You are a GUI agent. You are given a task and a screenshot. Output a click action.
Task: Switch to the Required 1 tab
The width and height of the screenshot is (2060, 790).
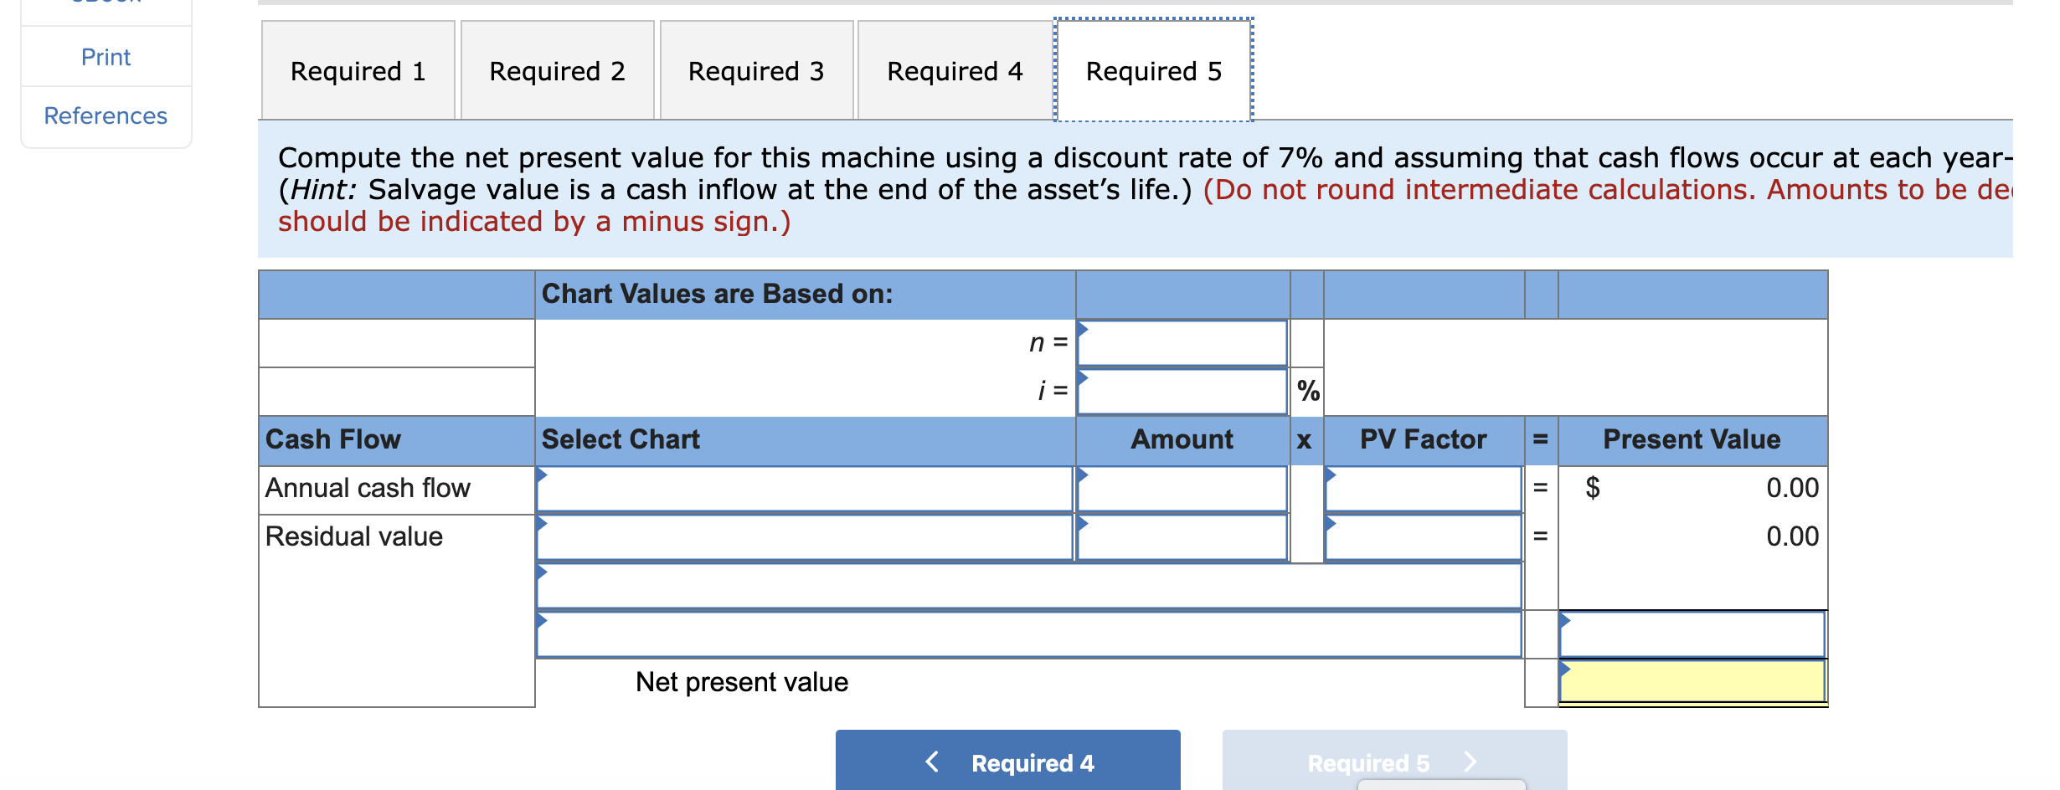(x=357, y=70)
